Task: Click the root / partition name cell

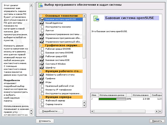Action: 92,99
